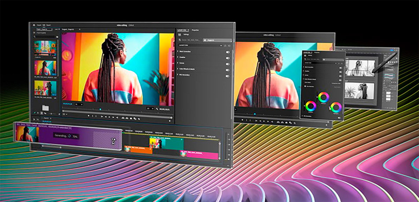Select orange clip on timeline

[139, 150]
